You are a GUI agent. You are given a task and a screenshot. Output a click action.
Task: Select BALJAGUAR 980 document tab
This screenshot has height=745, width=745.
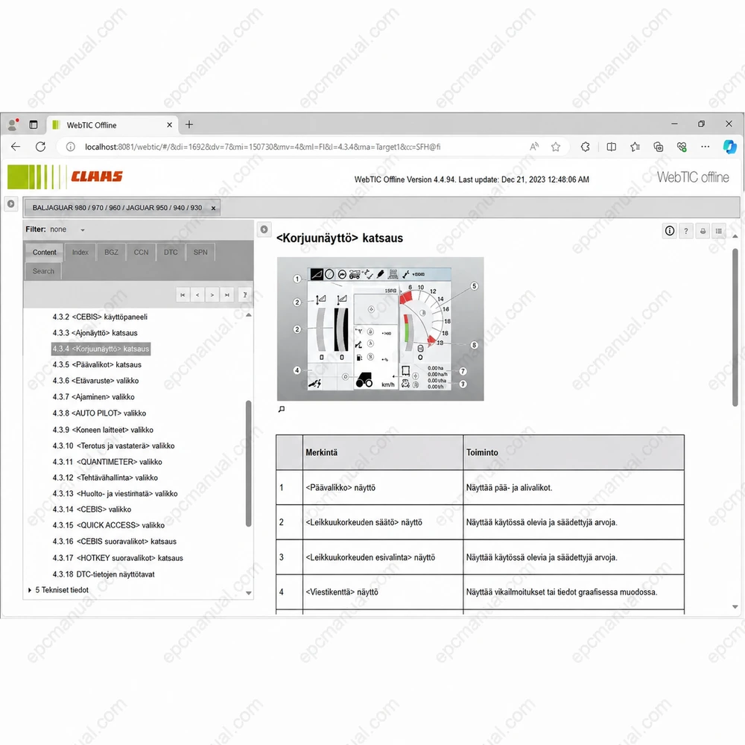pyautogui.click(x=117, y=208)
